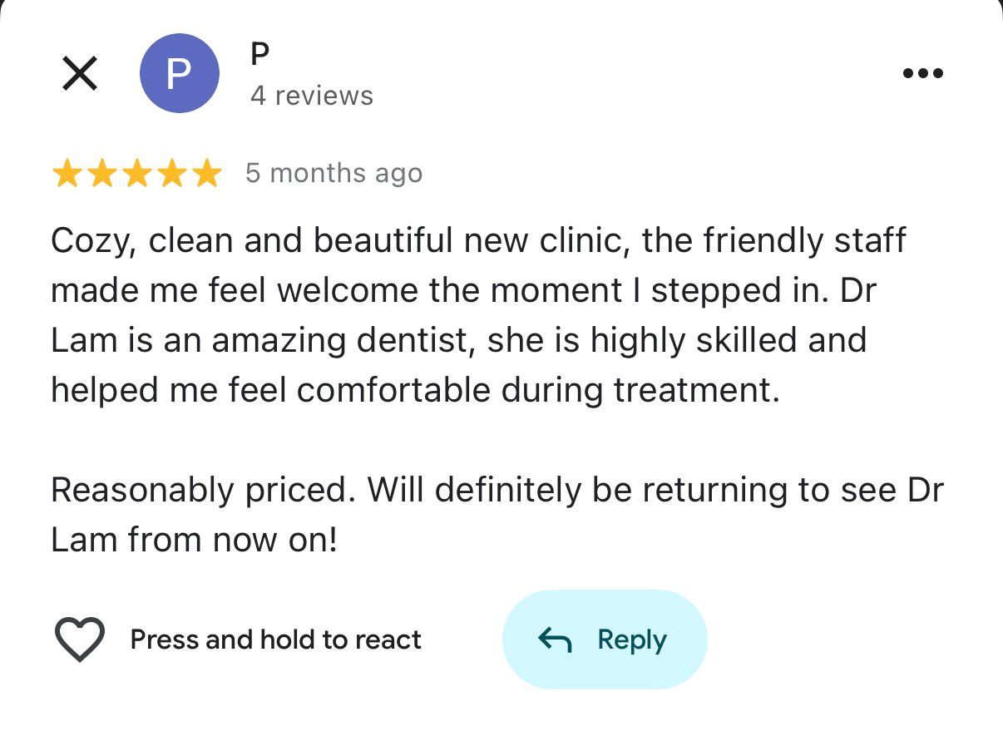Click the reply arrow icon
The width and height of the screenshot is (1003, 731).
pyautogui.click(x=555, y=640)
